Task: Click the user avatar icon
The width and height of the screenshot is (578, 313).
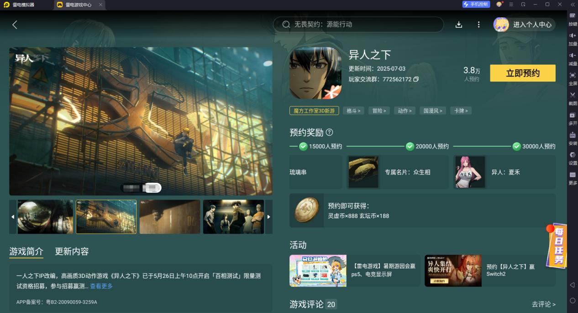Action: pyautogui.click(x=501, y=25)
